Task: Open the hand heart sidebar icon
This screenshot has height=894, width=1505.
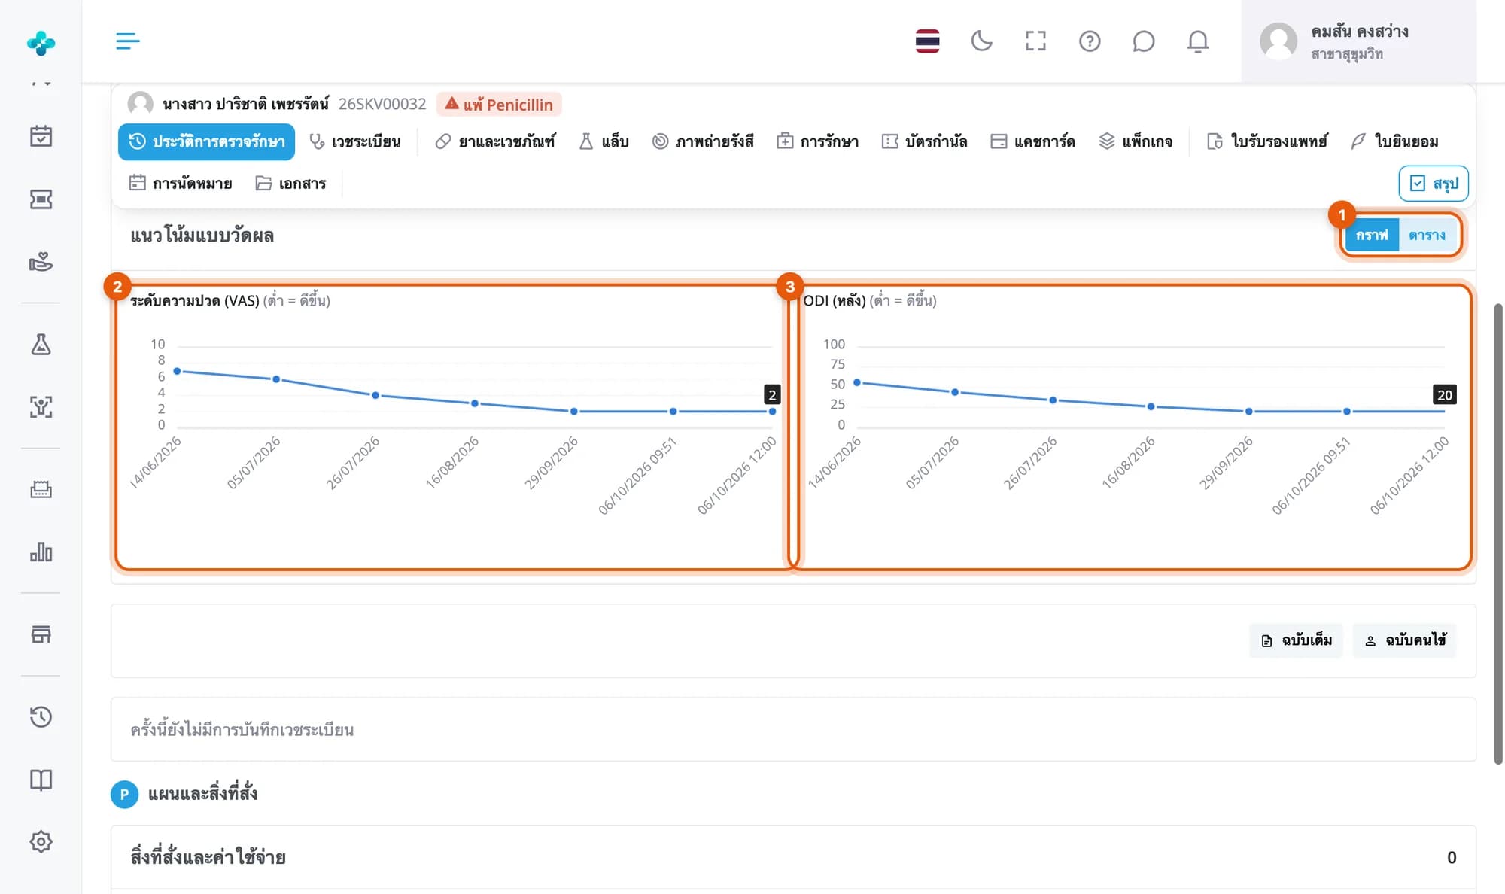Action: pos(41,262)
